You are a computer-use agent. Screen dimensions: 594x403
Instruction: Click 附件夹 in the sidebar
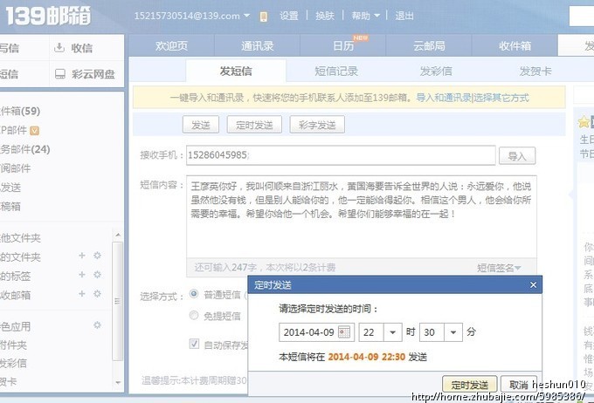pos(13,345)
